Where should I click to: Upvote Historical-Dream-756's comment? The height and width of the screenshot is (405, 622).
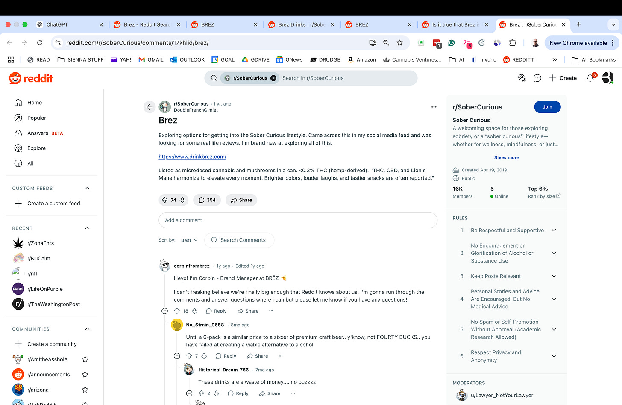[x=201, y=393]
